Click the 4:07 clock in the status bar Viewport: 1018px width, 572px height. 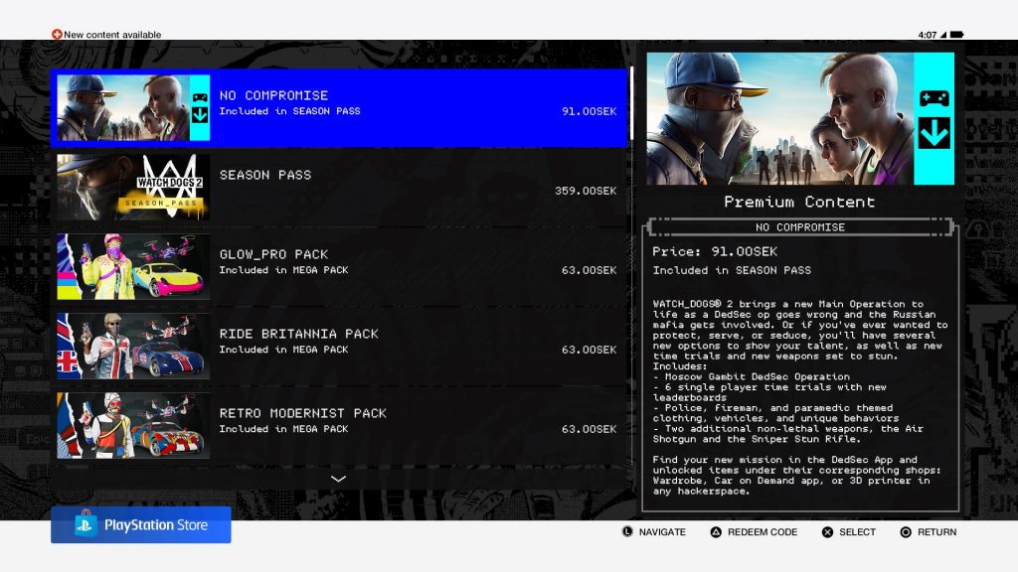[x=928, y=35]
